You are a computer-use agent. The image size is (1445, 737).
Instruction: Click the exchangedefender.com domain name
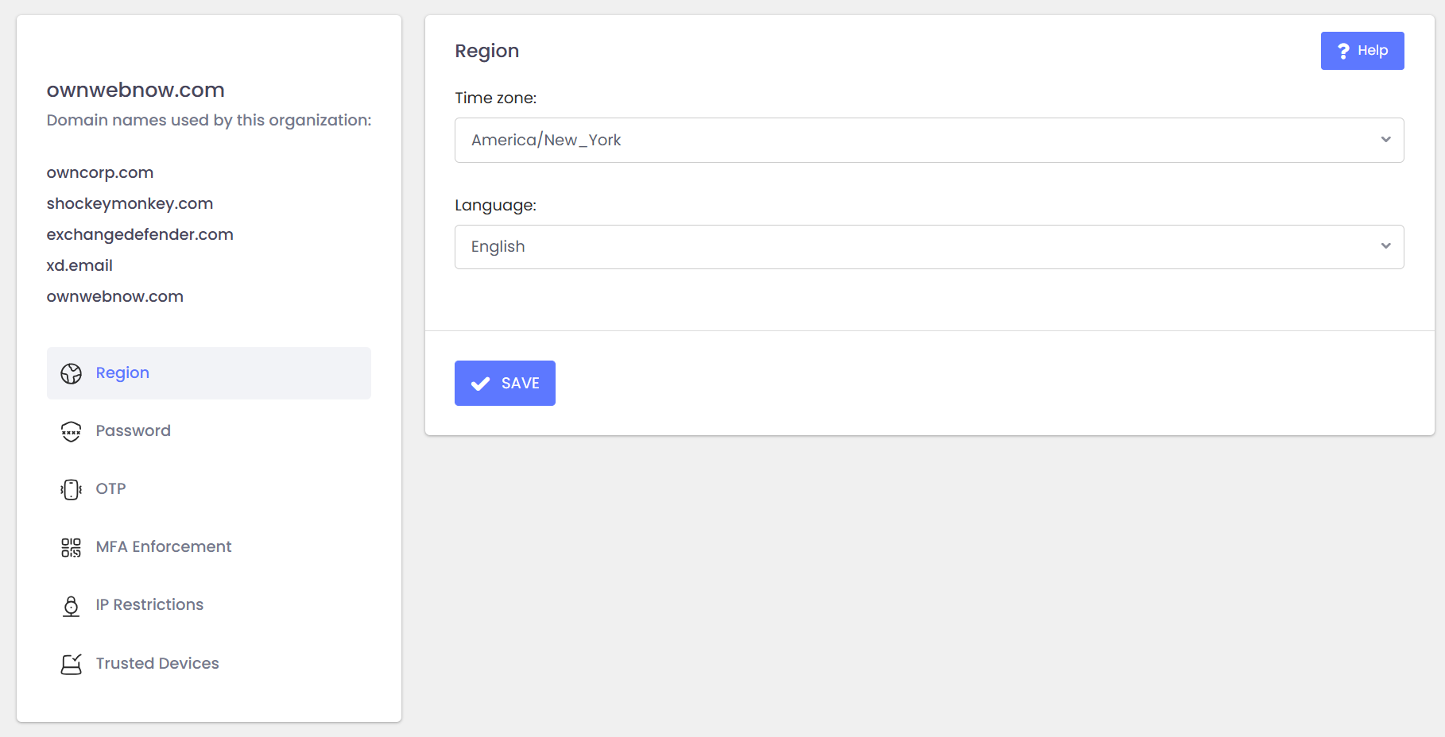coord(140,234)
